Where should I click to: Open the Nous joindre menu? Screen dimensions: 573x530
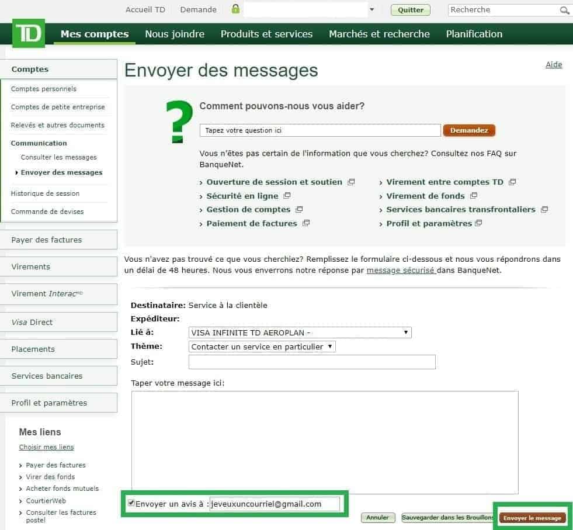tap(174, 34)
